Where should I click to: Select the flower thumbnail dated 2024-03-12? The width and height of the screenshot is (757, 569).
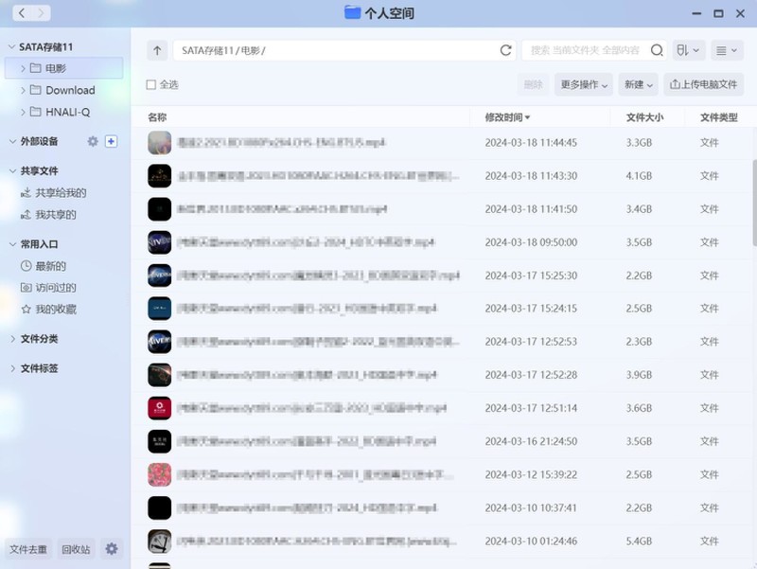click(x=159, y=474)
